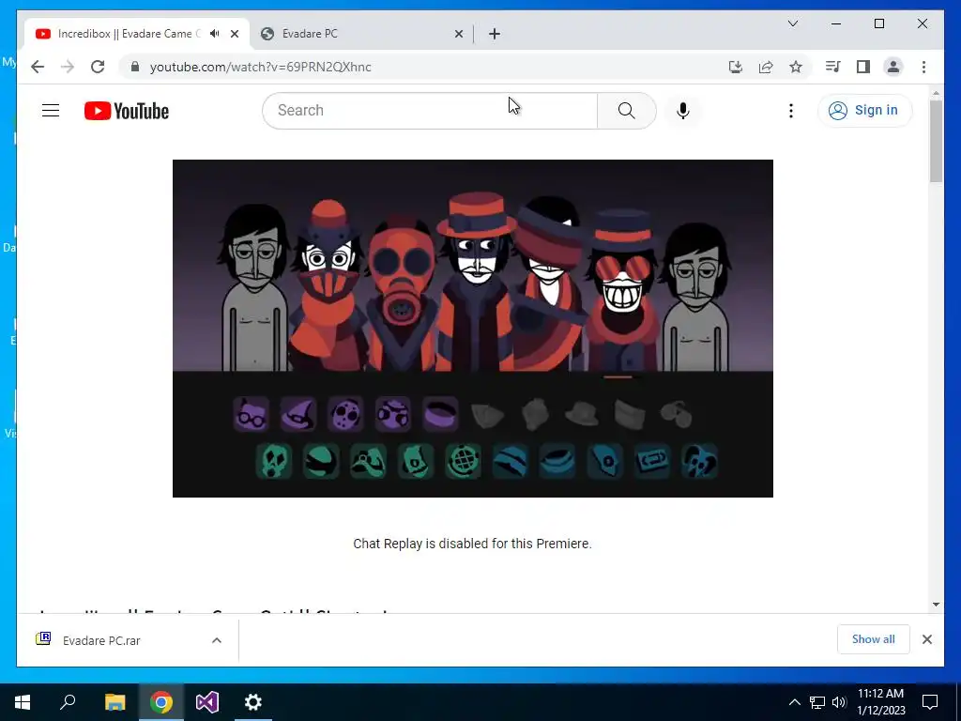The height and width of the screenshot is (721, 961).
Task: Open the volume control in tray
Action: pyautogui.click(x=839, y=702)
